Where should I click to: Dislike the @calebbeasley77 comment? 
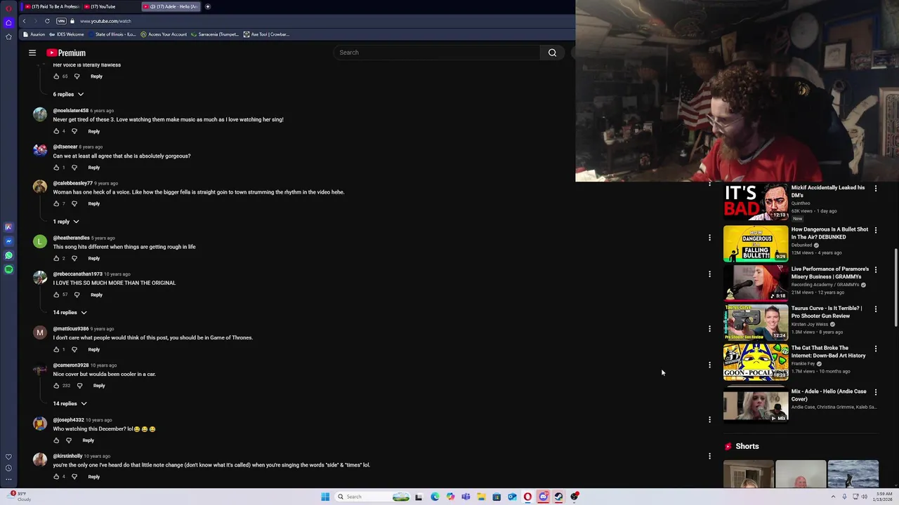point(74,204)
